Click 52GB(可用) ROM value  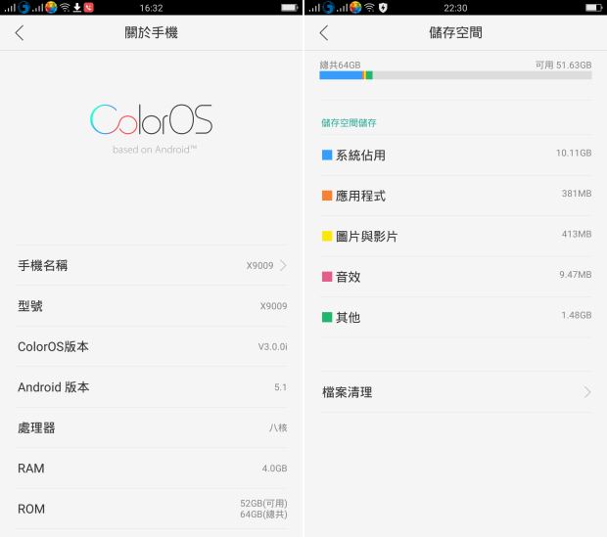coord(263,504)
